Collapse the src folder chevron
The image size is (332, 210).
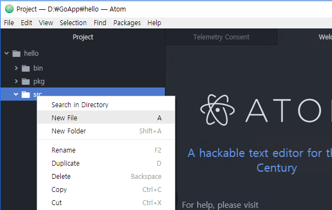(16, 94)
